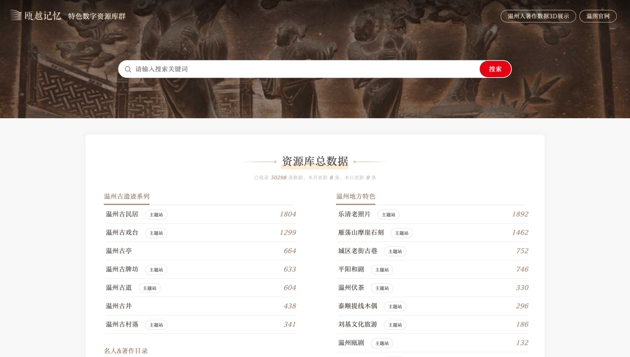Click 主题站 tag beside 乐清老照片
The width and height of the screenshot is (630, 357).
(388, 215)
